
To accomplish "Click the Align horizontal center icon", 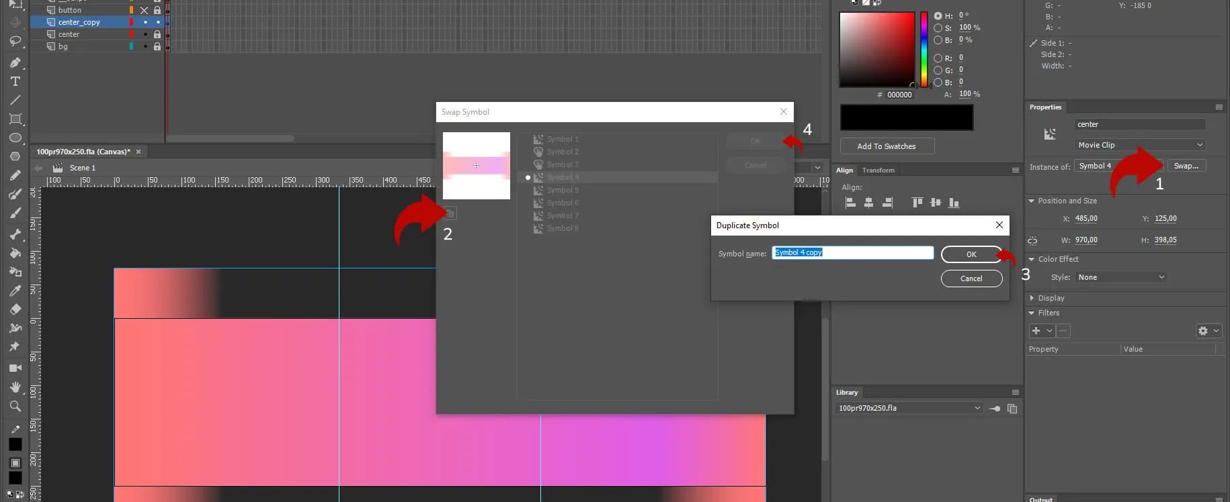I will 868,203.
